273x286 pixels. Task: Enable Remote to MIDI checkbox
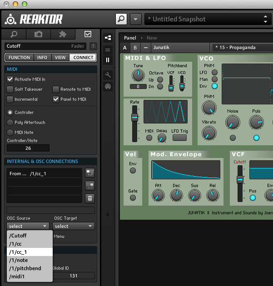[x=56, y=89]
